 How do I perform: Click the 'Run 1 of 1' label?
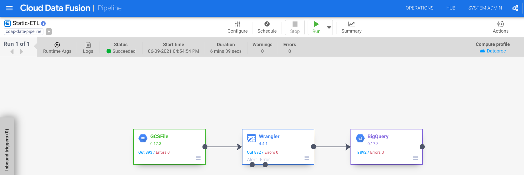(x=17, y=44)
